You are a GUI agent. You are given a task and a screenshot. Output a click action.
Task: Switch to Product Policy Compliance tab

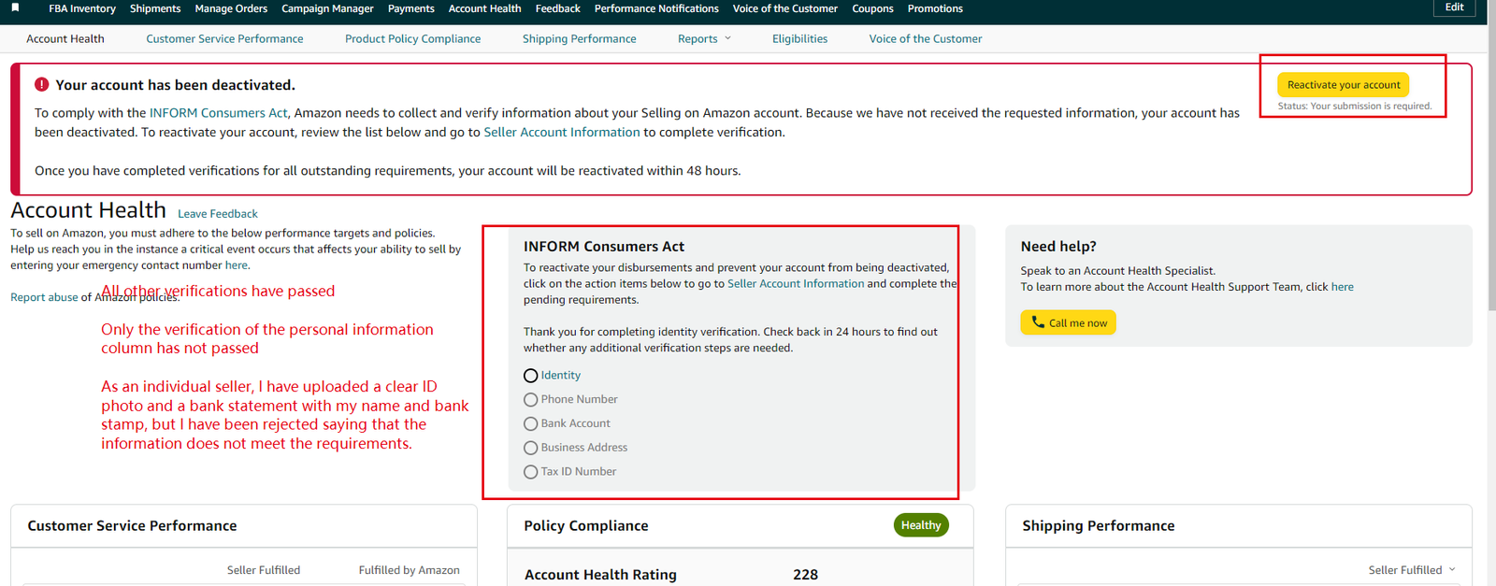click(412, 39)
